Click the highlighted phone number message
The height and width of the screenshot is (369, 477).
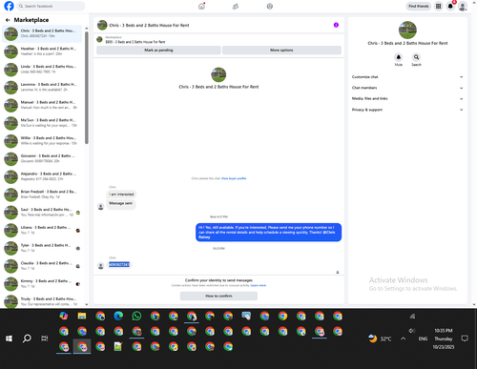119,264
